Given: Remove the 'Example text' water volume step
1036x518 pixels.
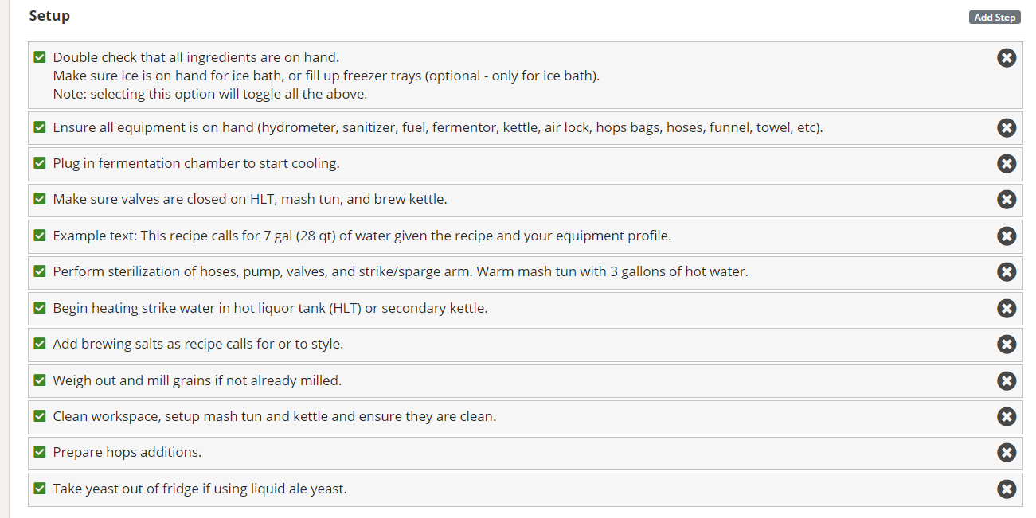Looking at the screenshot, I should point(1007,236).
